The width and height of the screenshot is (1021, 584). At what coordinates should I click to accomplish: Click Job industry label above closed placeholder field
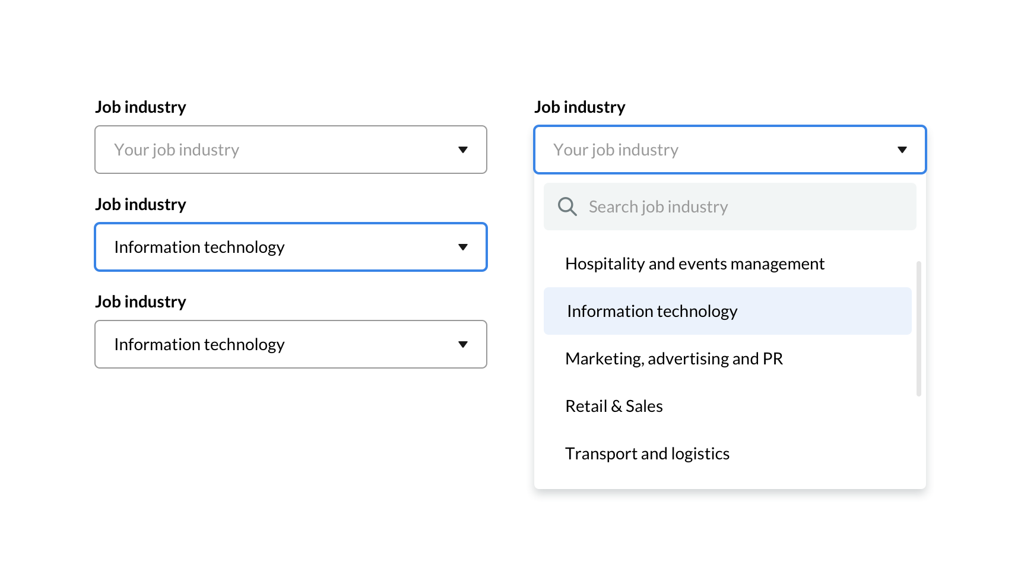pos(140,107)
